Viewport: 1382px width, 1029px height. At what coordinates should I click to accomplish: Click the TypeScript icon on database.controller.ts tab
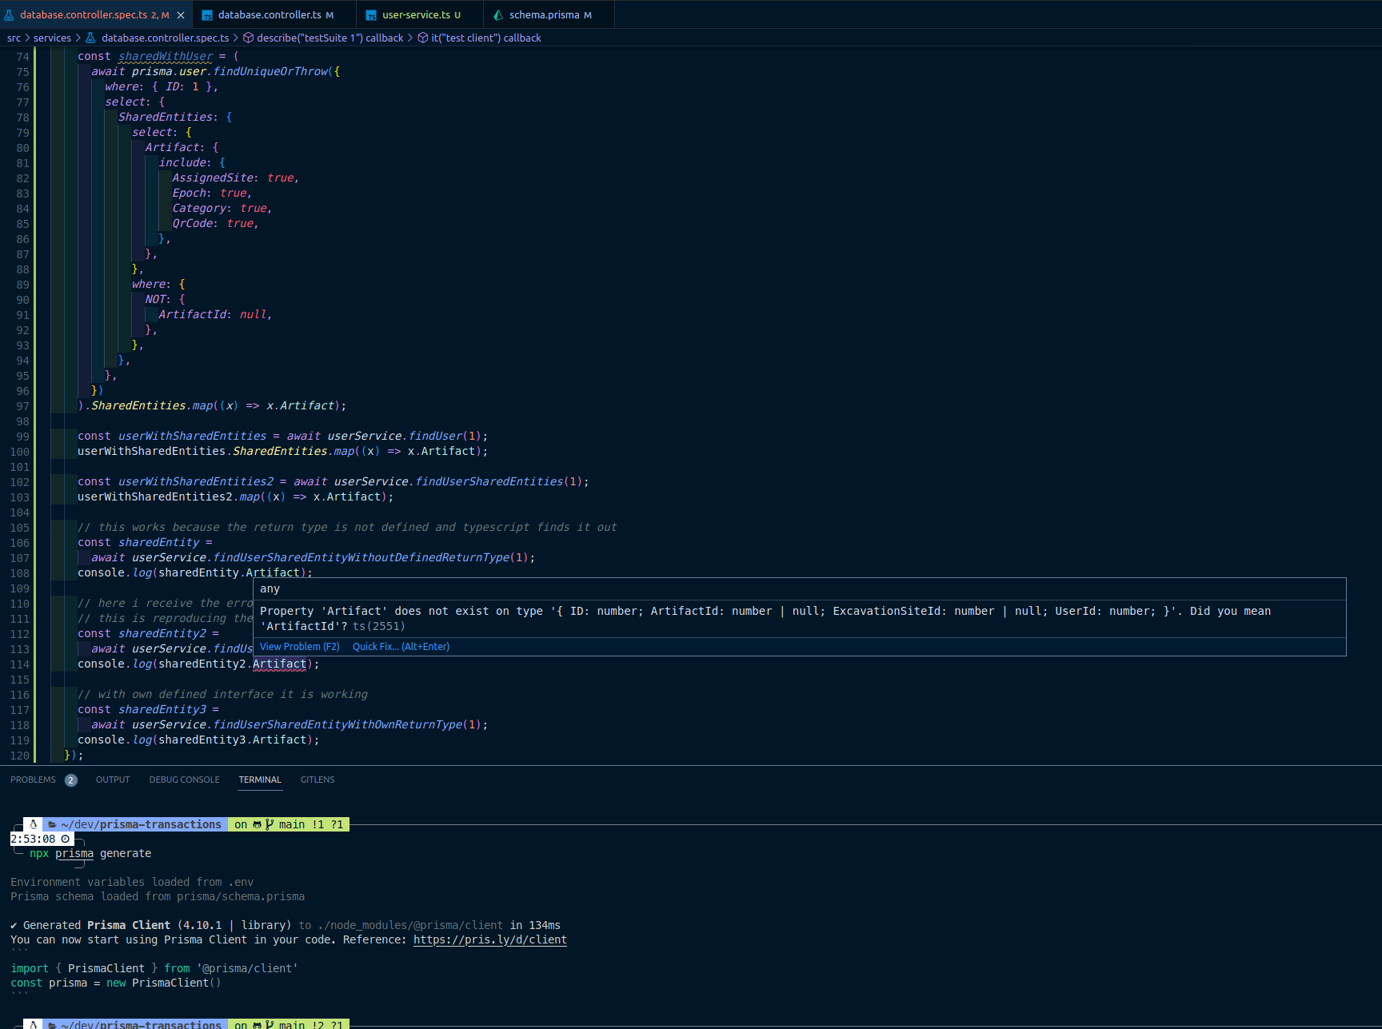tap(207, 14)
